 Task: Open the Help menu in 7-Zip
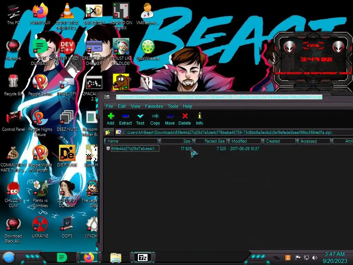click(x=188, y=106)
